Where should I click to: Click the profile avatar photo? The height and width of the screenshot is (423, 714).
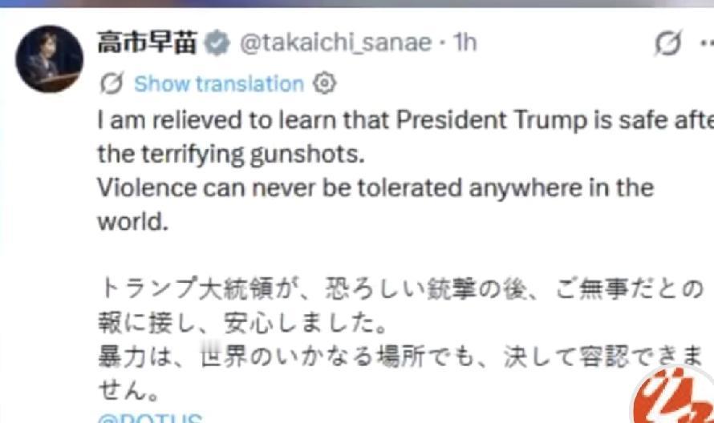48,58
